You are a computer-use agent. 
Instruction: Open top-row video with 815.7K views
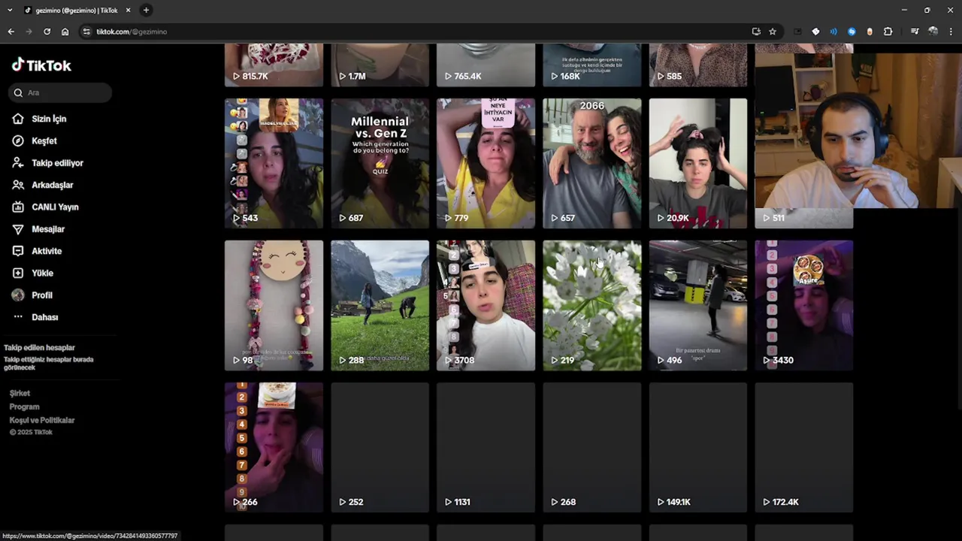tap(274, 65)
